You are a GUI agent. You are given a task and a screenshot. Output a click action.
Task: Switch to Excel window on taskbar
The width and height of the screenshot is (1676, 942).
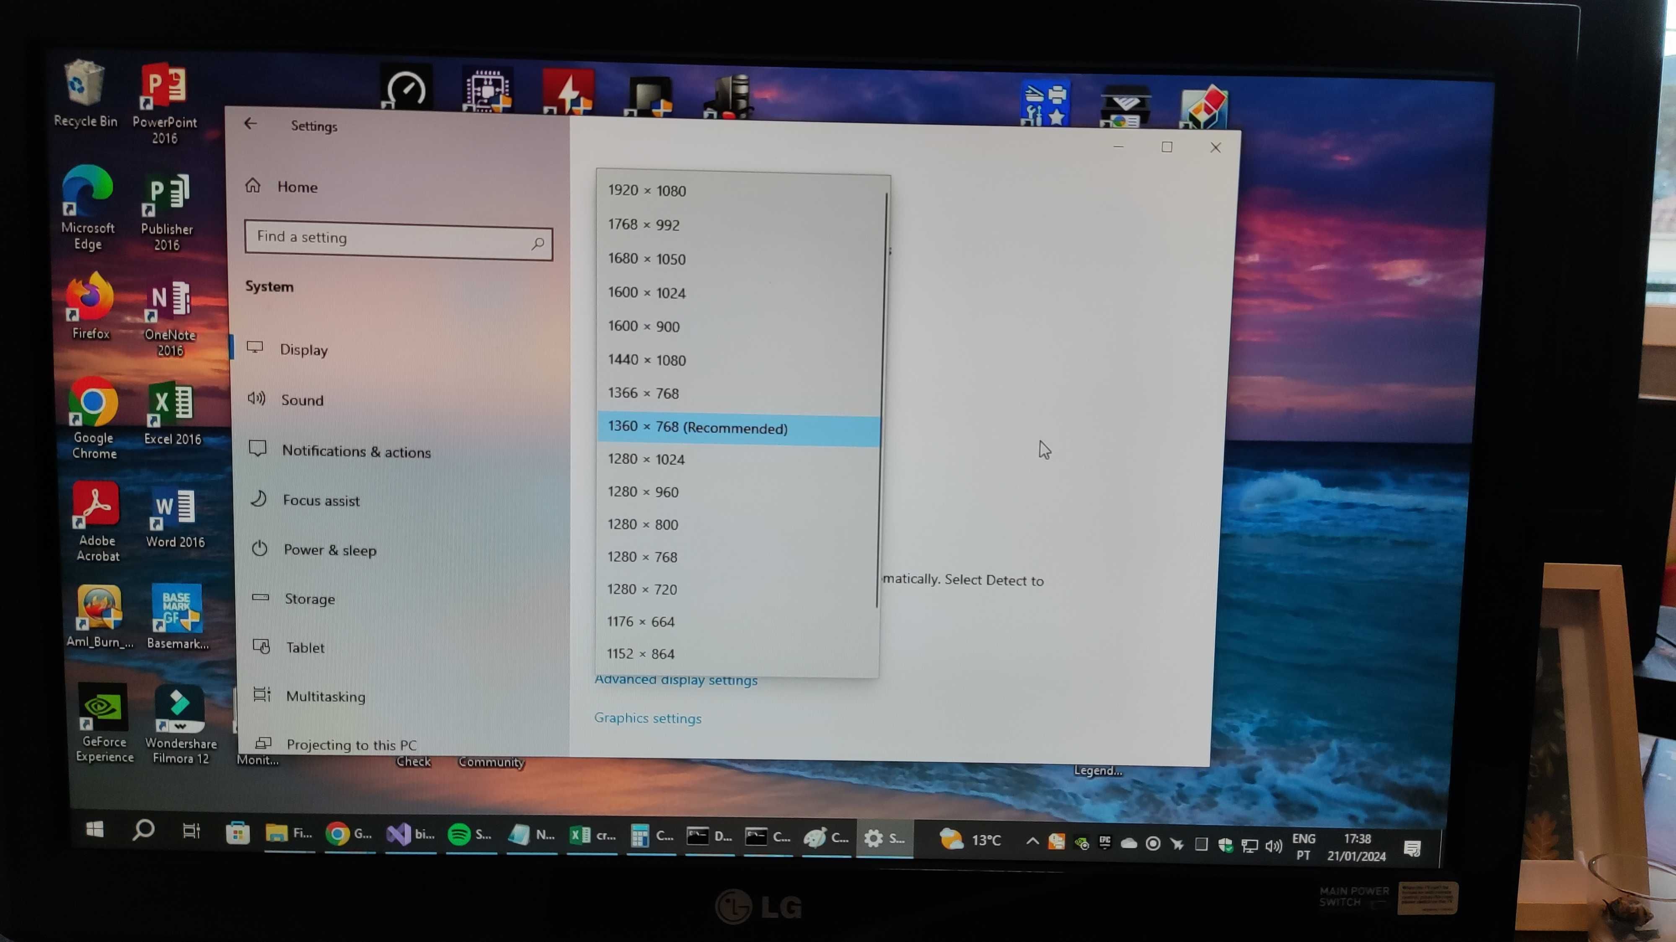pos(592,836)
